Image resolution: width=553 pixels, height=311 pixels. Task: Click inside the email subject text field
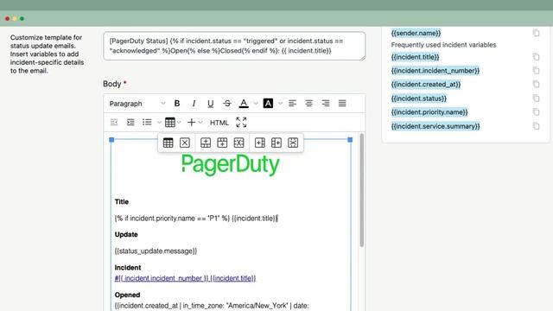tap(234, 46)
